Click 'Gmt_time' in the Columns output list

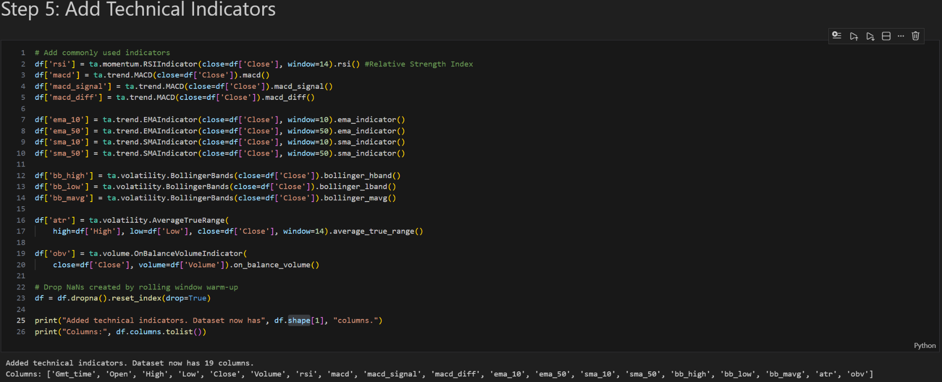pyautogui.click(x=74, y=374)
